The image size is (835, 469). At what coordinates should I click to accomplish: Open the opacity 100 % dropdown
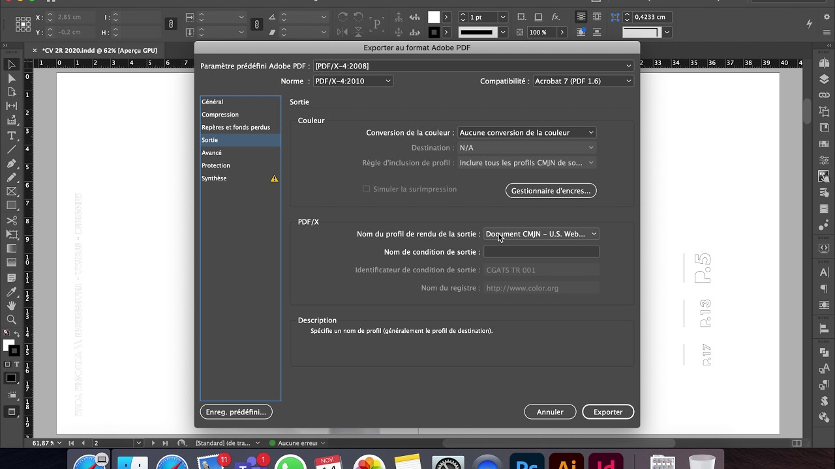point(562,32)
